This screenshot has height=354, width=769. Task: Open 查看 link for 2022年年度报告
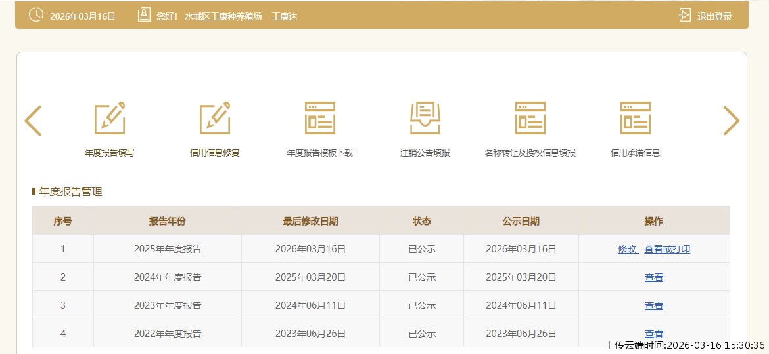tap(654, 334)
